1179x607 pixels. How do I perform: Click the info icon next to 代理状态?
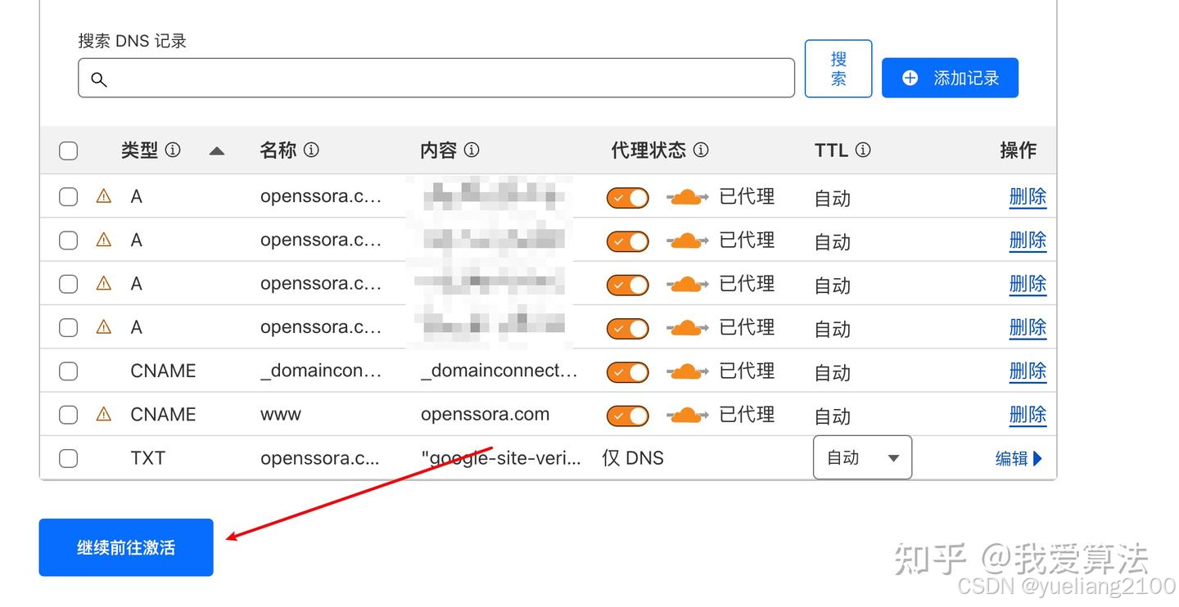pos(701,151)
